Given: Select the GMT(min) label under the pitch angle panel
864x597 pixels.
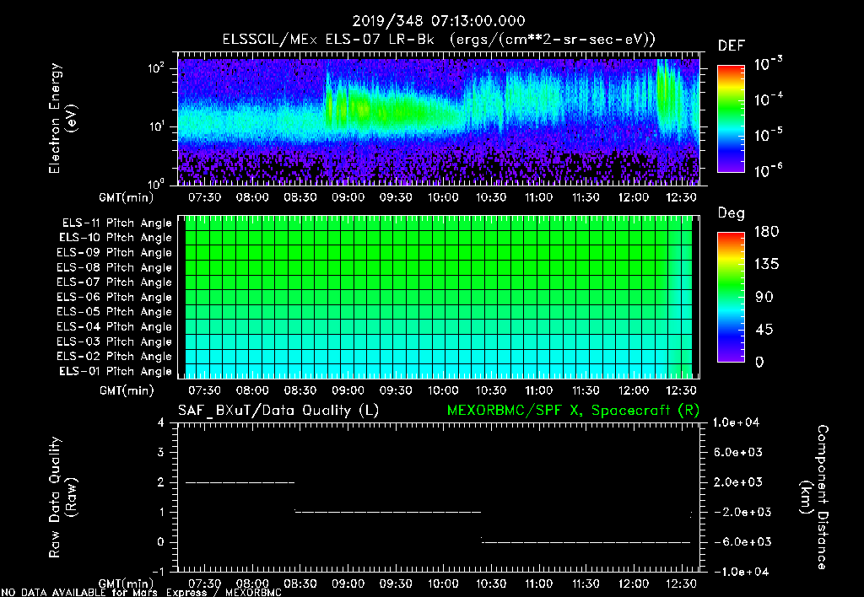Looking at the screenshot, I should [x=127, y=391].
